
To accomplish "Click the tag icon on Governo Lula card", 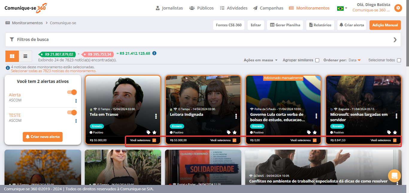I will pos(309,132).
